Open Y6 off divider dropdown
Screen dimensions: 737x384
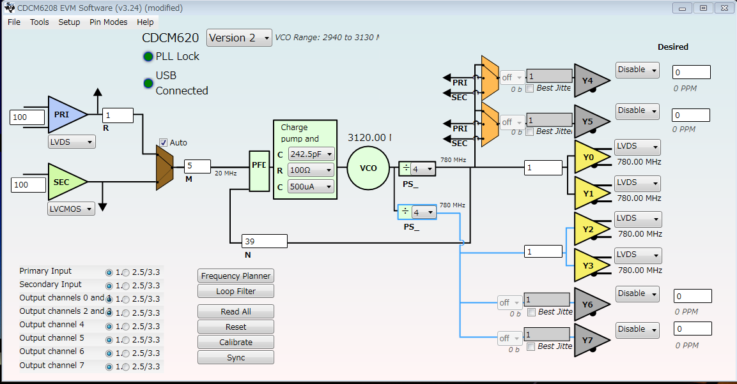point(510,303)
